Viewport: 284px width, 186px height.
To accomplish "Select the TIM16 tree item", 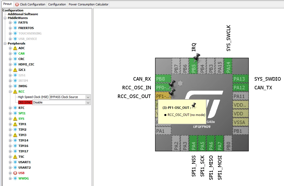I will 23,146.
